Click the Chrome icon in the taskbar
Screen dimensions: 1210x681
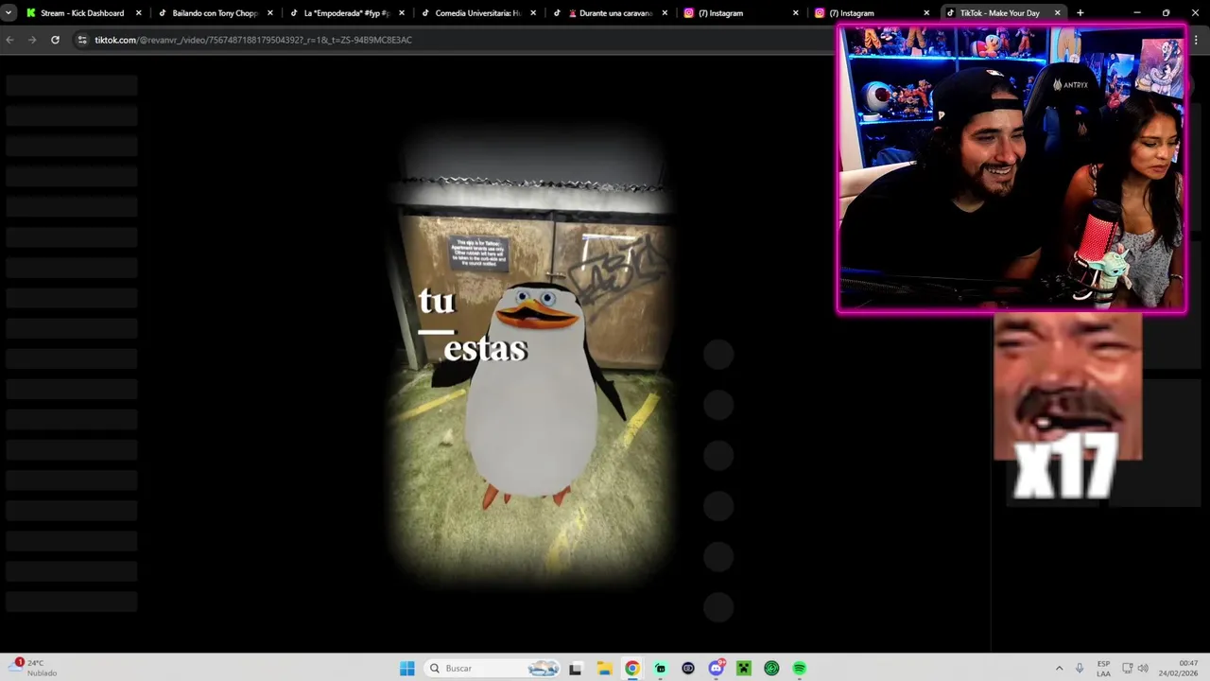631,669
